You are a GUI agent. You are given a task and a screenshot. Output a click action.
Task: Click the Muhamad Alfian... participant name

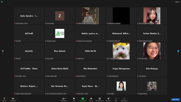pyautogui.click(x=121, y=33)
